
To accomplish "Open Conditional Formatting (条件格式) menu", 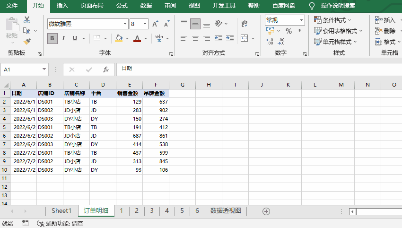I will (332, 20).
